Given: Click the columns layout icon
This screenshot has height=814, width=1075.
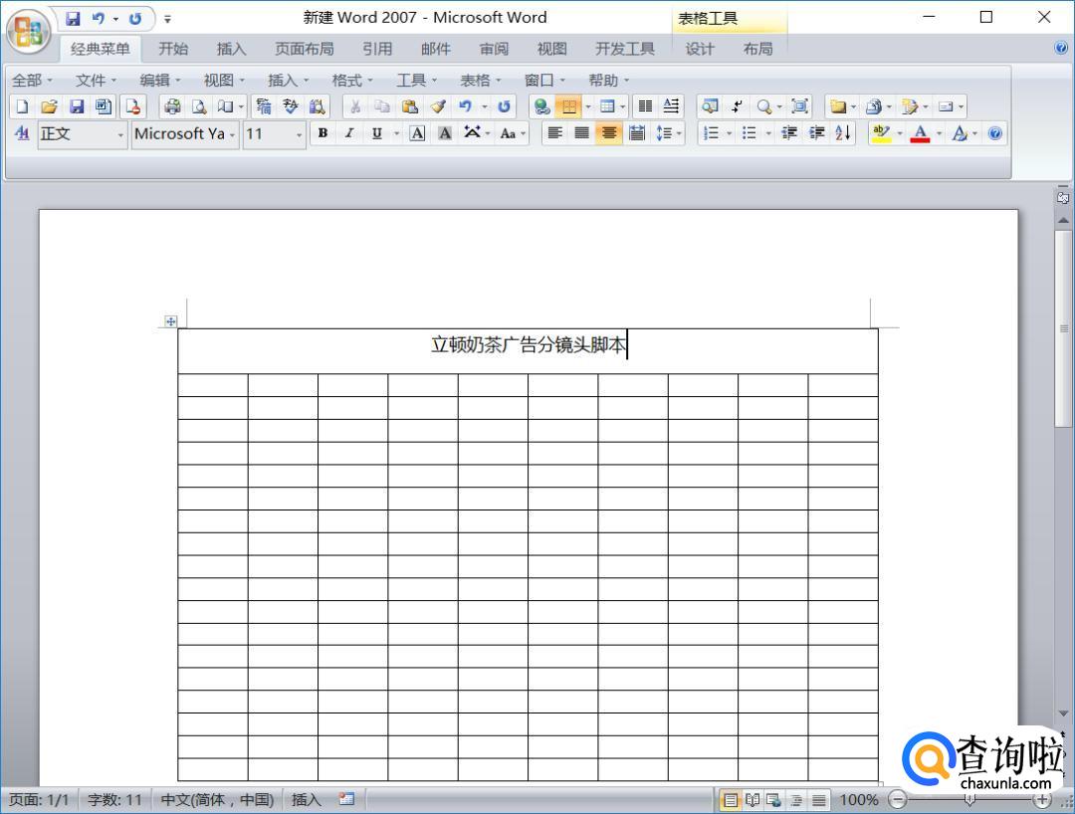Looking at the screenshot, I should 645,106.
